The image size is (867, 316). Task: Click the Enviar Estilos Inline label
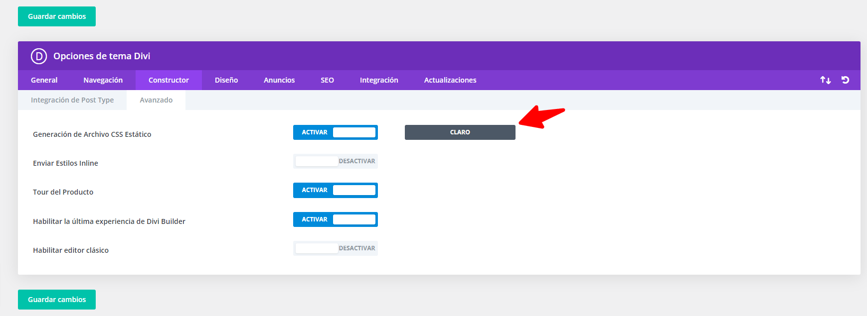65,163
